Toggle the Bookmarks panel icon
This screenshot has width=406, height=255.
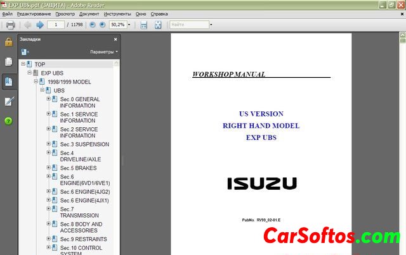pyautogui.click(x=9, y=82)
